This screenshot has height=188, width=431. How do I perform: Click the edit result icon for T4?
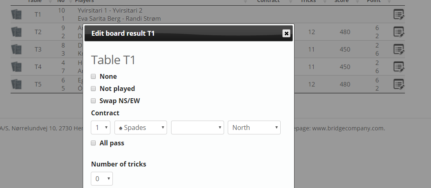pos(399,67)
